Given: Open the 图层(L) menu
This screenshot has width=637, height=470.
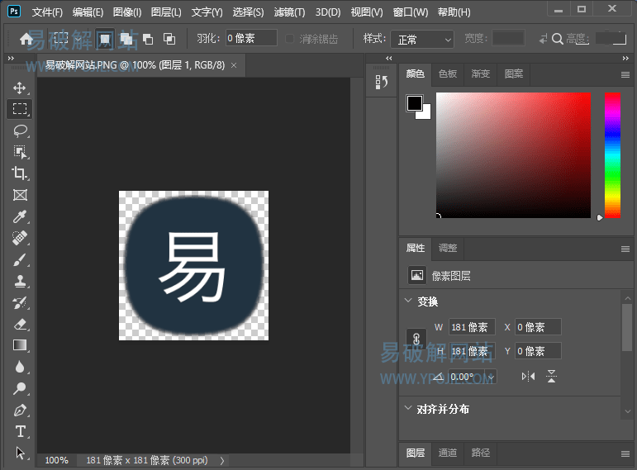Looking at the screenshot, I should [166, 12].
